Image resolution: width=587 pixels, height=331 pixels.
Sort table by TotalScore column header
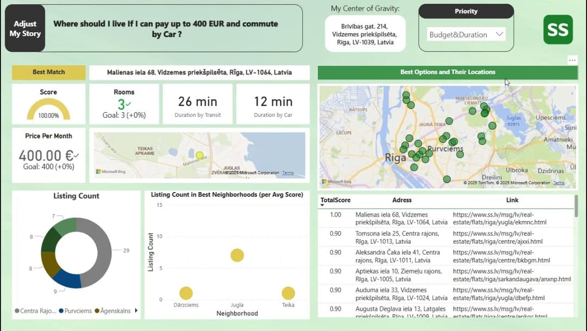[x=335, y=200]
